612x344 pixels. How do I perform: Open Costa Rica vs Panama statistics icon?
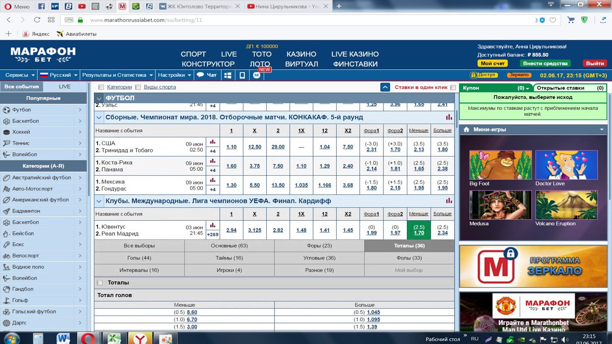click(x=213, y=161)
